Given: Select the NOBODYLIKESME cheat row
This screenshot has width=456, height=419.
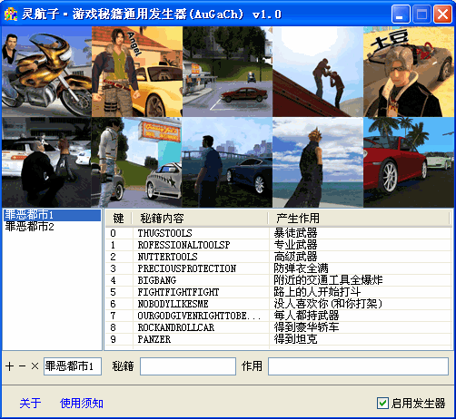Looking at the screenshot, I should pos(278,304).
